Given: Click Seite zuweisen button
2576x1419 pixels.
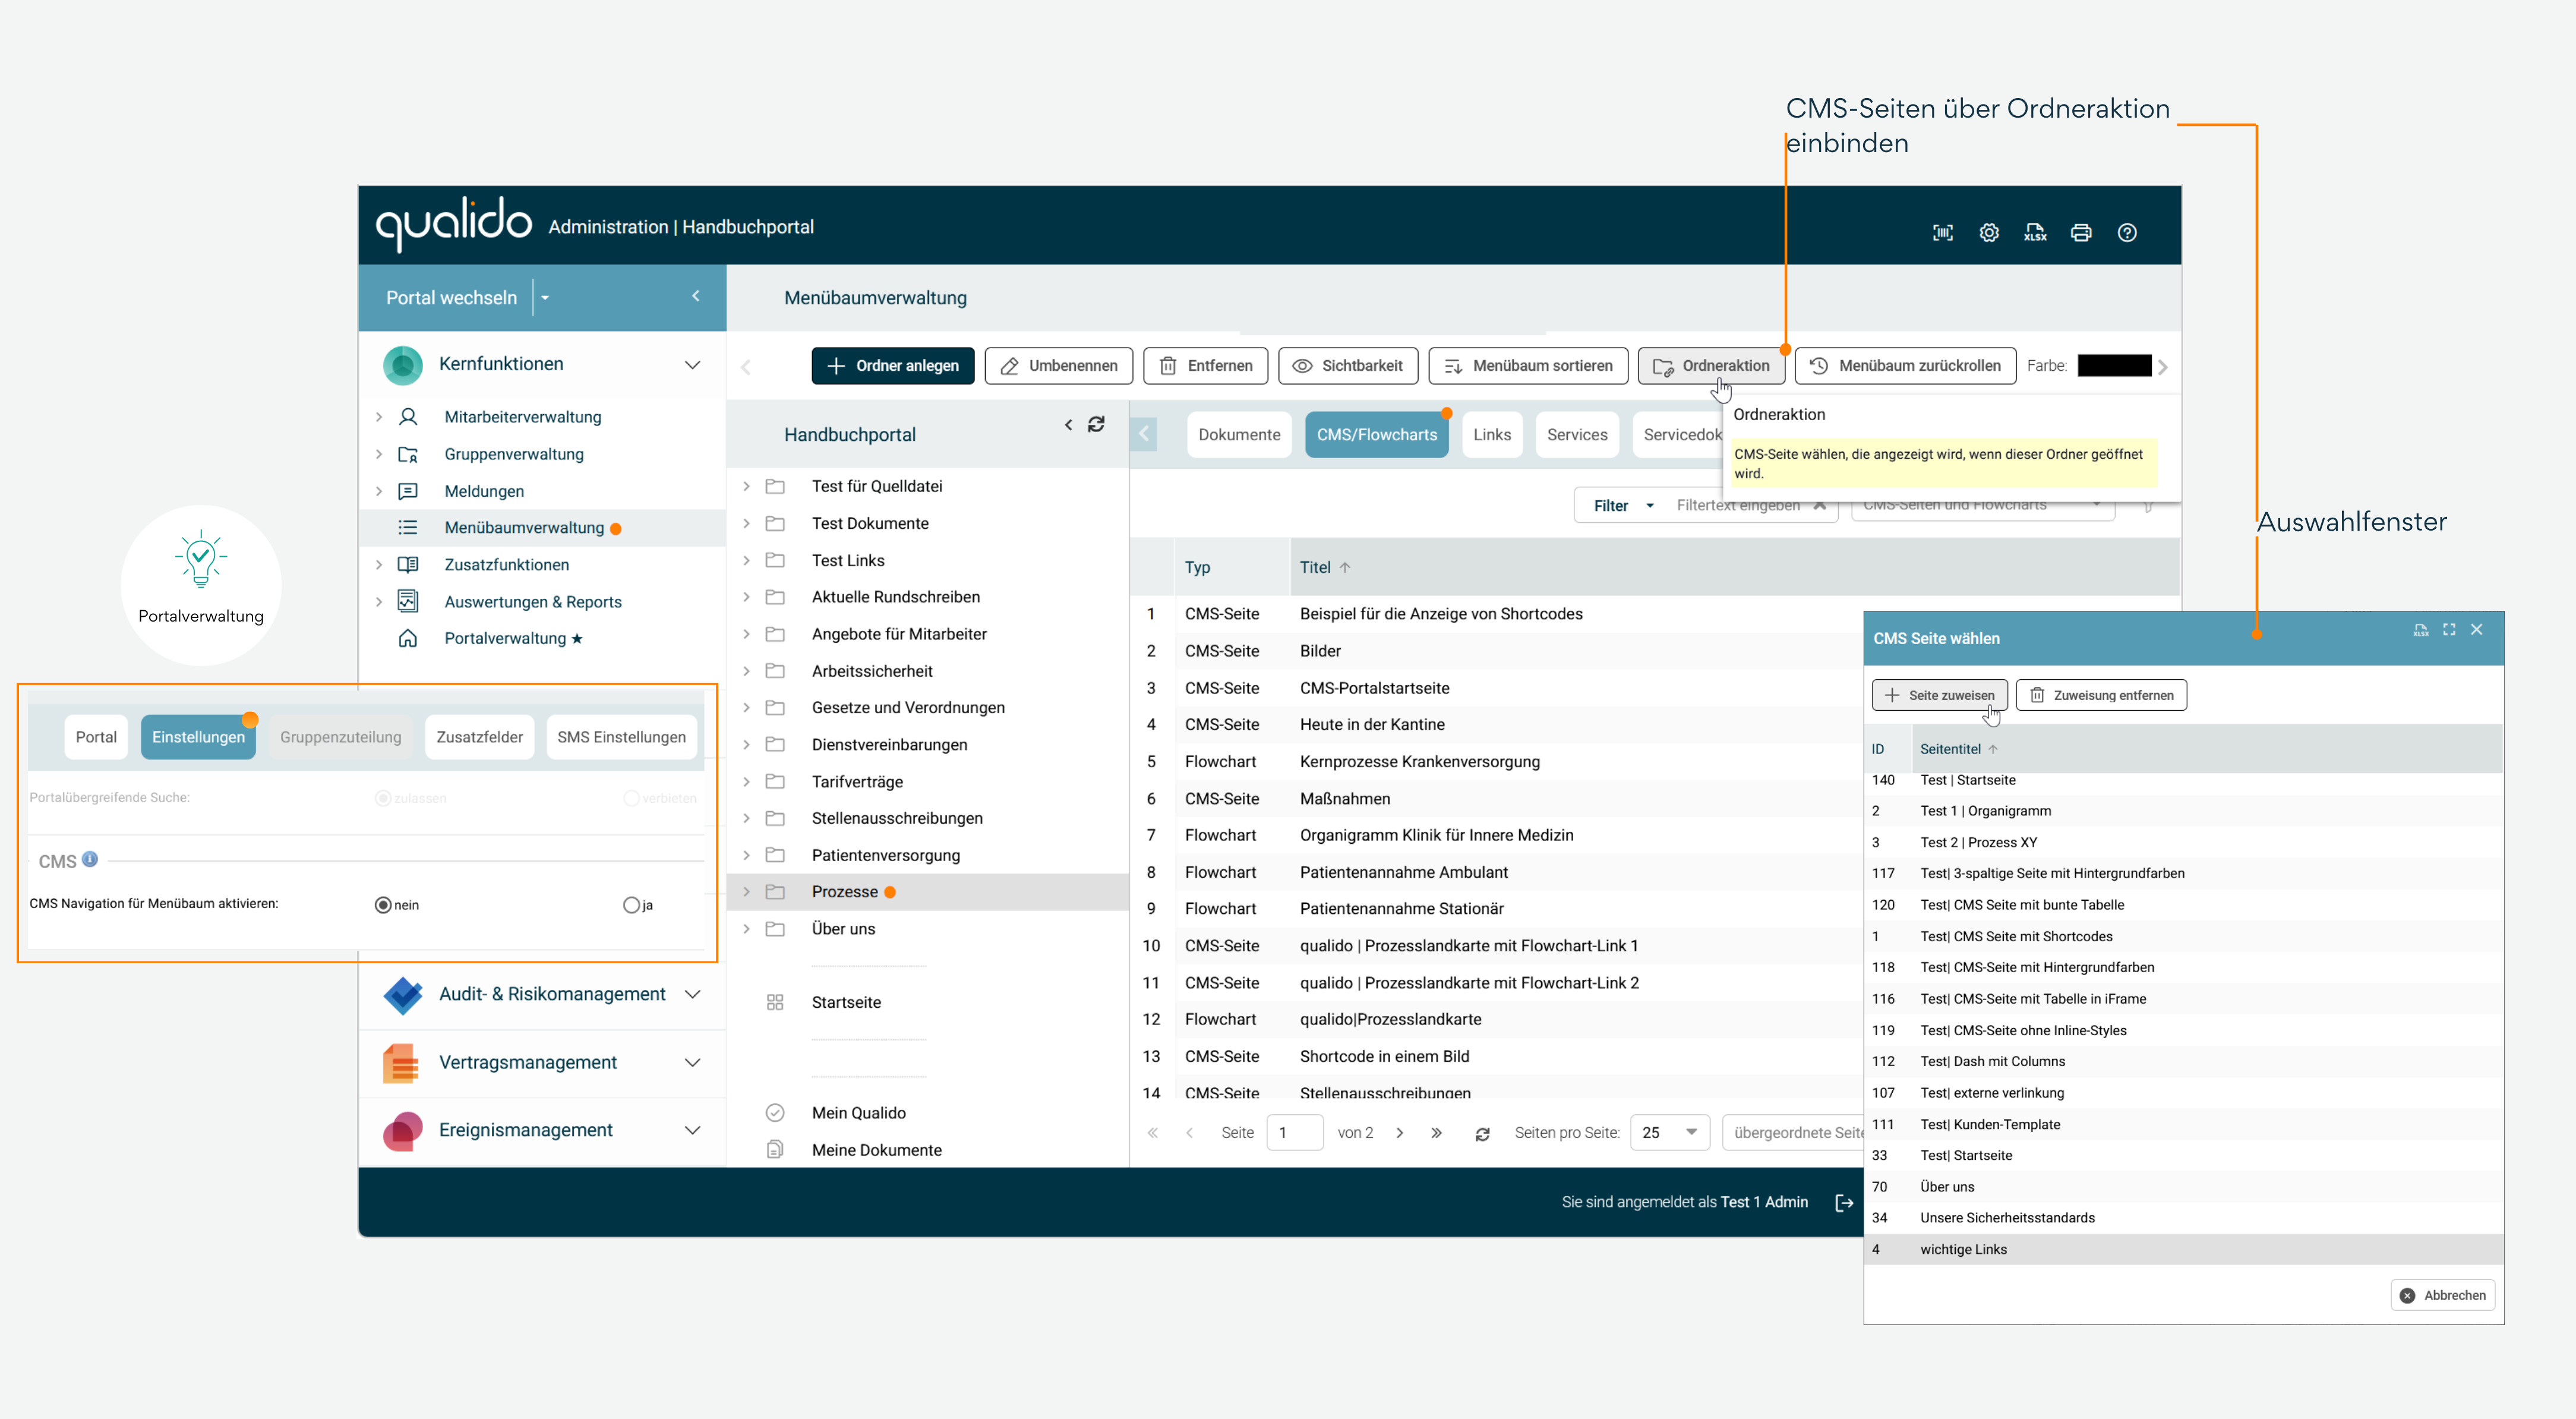Looking at the screenshot, I should click(x=1939, y=695).
